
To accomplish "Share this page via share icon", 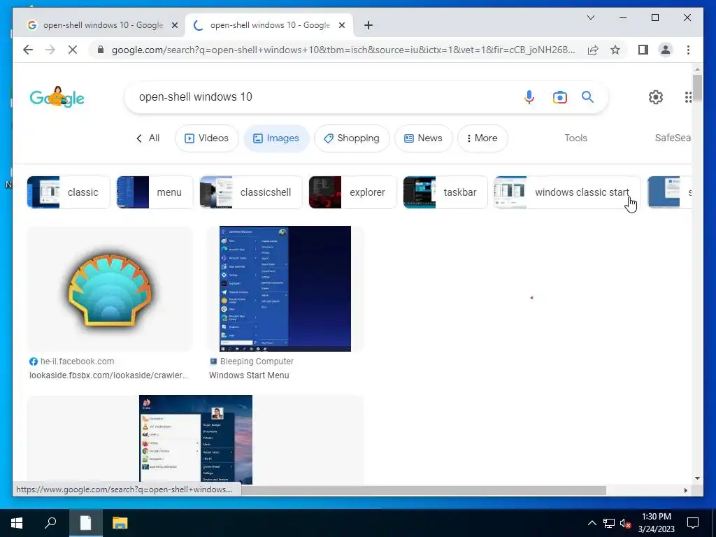I will [x=593, y=50].
